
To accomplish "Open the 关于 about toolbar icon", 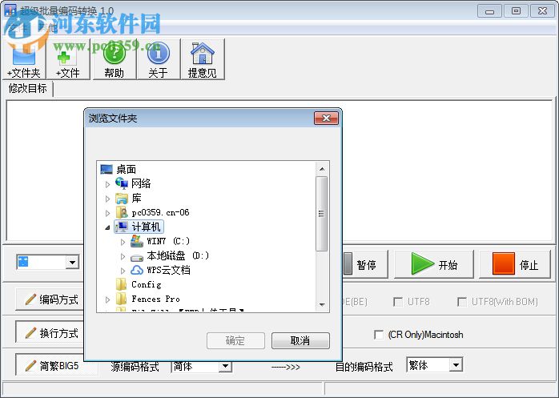I will pos(159,59).
